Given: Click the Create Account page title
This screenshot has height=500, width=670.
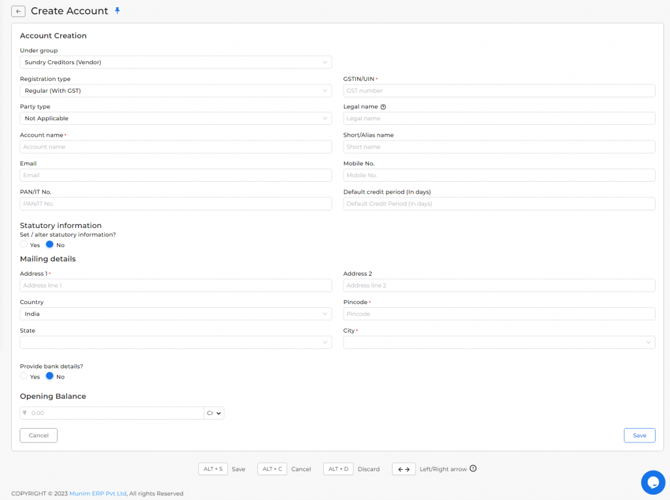Looking at the screenshot, I should [x=69, y=11].
